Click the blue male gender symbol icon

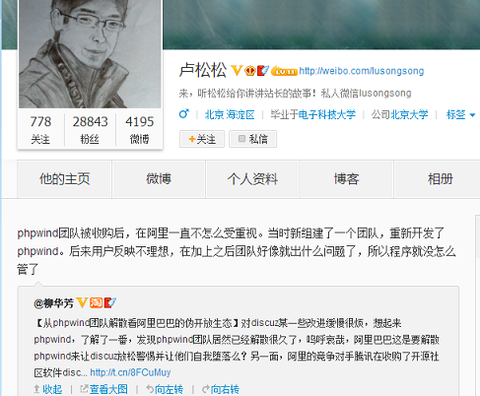click(184, 114)
